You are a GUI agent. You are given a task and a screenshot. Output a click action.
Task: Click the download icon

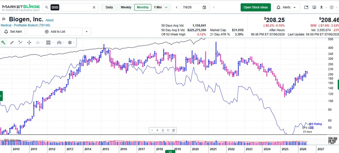coord(321,7)
